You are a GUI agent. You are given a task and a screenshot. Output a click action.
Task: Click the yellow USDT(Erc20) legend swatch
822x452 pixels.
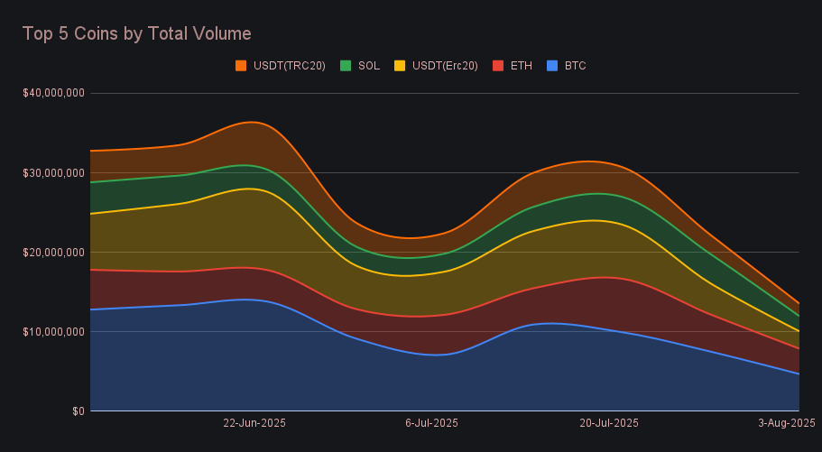click(x=400, y=66)
